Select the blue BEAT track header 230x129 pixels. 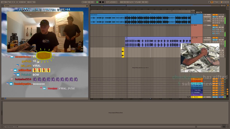click(x=197, y=19)
